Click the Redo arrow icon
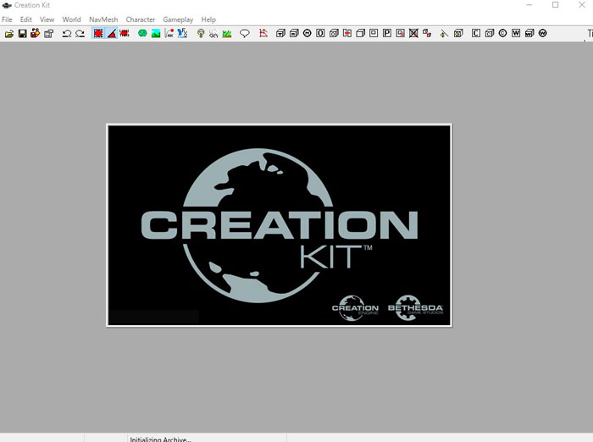 tap(80, 34)
